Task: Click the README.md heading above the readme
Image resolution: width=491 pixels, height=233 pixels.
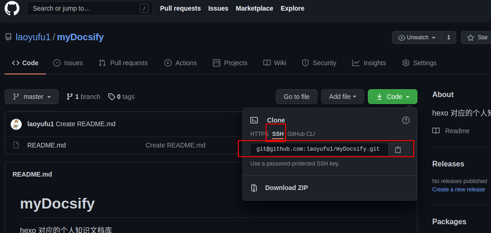Action: [32, 174]
